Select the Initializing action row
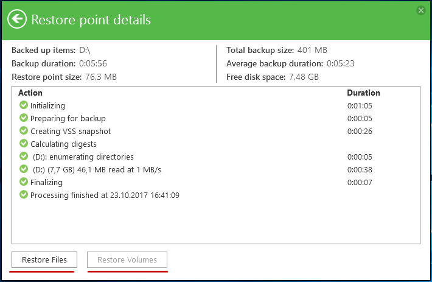The image size is (432, 282). (x=216, y=105)
